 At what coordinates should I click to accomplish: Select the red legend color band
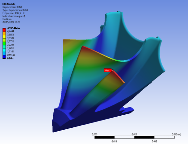coord(4,30)
